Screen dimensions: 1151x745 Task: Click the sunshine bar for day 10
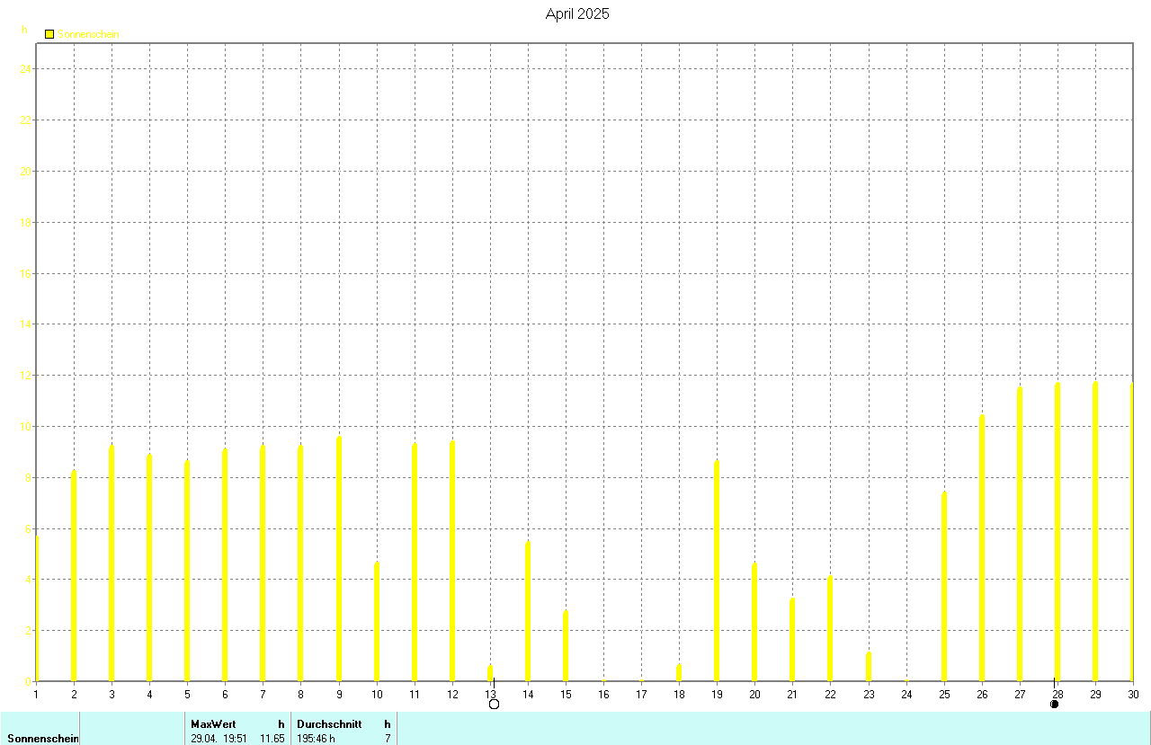[x=377, y=622]
